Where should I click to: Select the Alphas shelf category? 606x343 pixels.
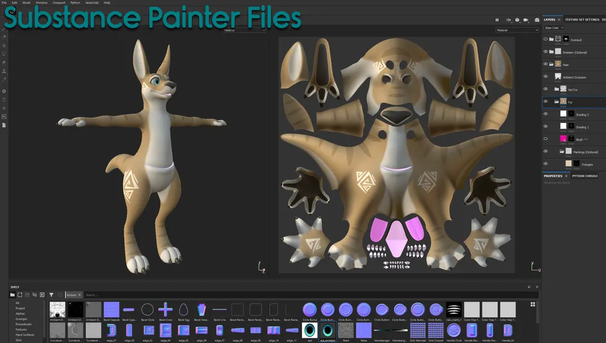(x=20, y=313)
